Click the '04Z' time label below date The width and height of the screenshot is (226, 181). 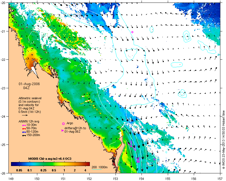click(26, 88)
